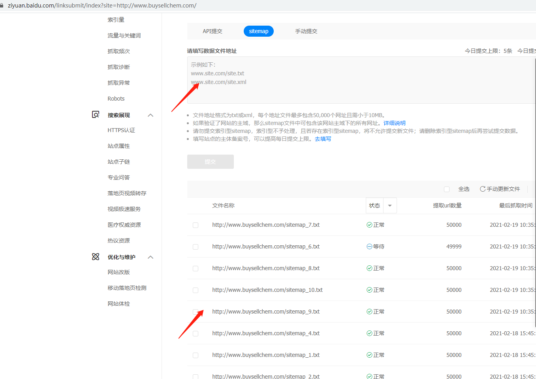Check the box for sitemap_9.txt row
The width and height of the screenshot is (536, 379).
(196, 312)
